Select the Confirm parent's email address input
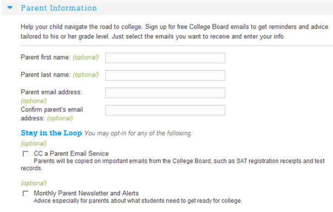This screenshot has height=212, width=333. 165,110
